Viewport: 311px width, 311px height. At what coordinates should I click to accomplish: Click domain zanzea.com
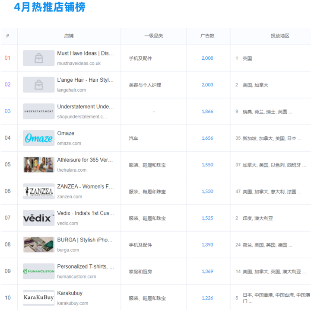(70, 197)
